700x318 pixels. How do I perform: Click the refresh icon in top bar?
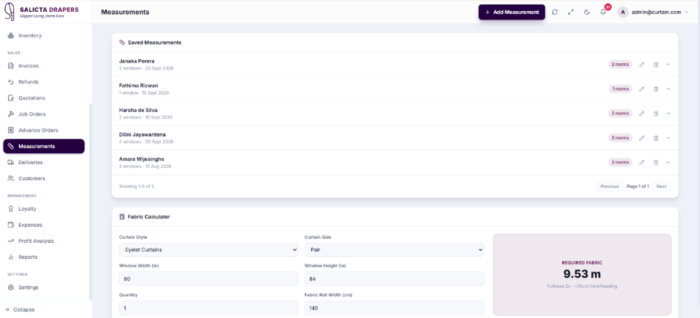(554, 12)
